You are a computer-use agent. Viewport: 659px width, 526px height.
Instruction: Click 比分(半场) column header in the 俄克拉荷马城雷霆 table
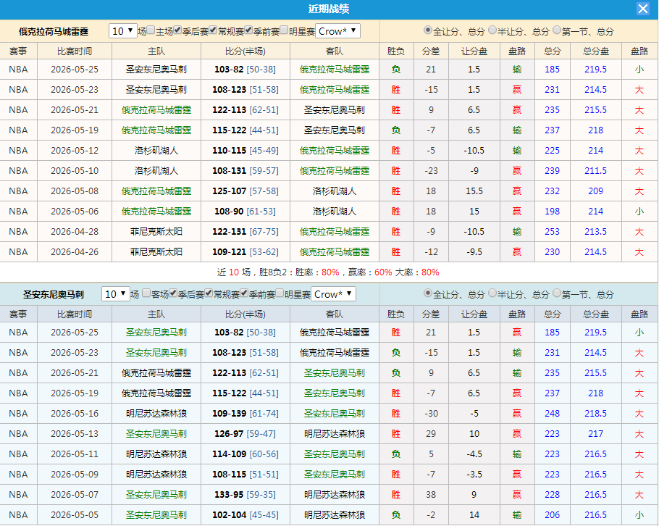point(245,51)
